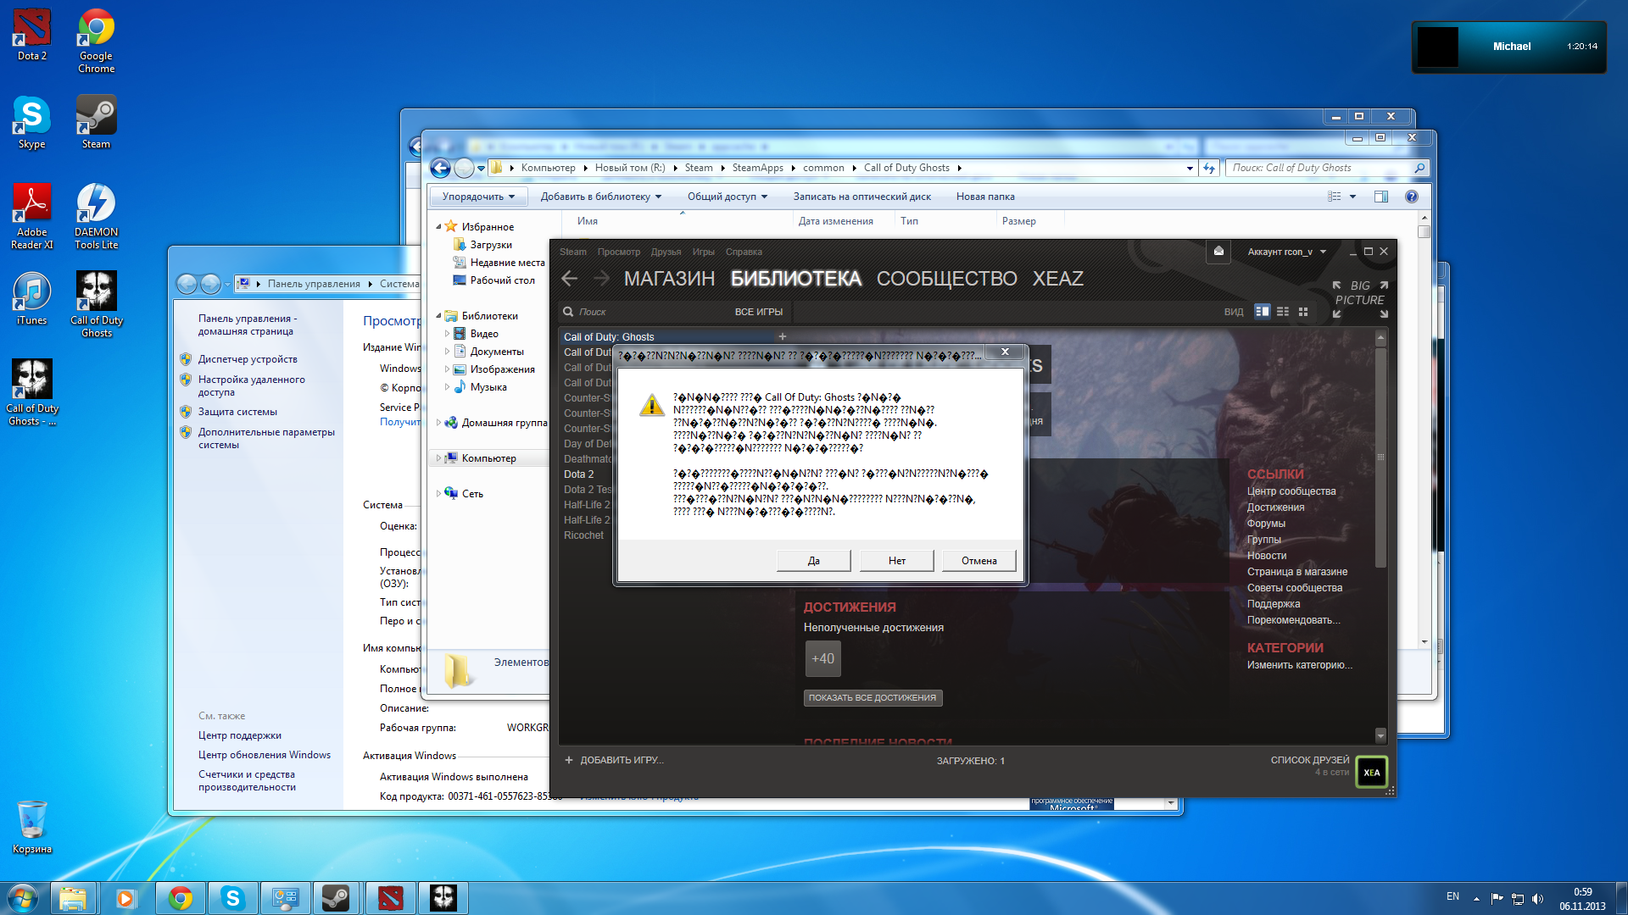Switch to СООБЩЕСТВО tab
The height and width of the screenshot is (915, 1628).
coord(946,279)
